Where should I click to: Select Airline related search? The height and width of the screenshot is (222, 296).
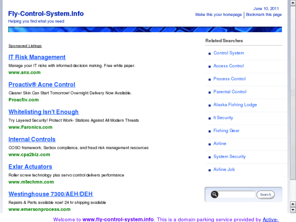point(220,144)
